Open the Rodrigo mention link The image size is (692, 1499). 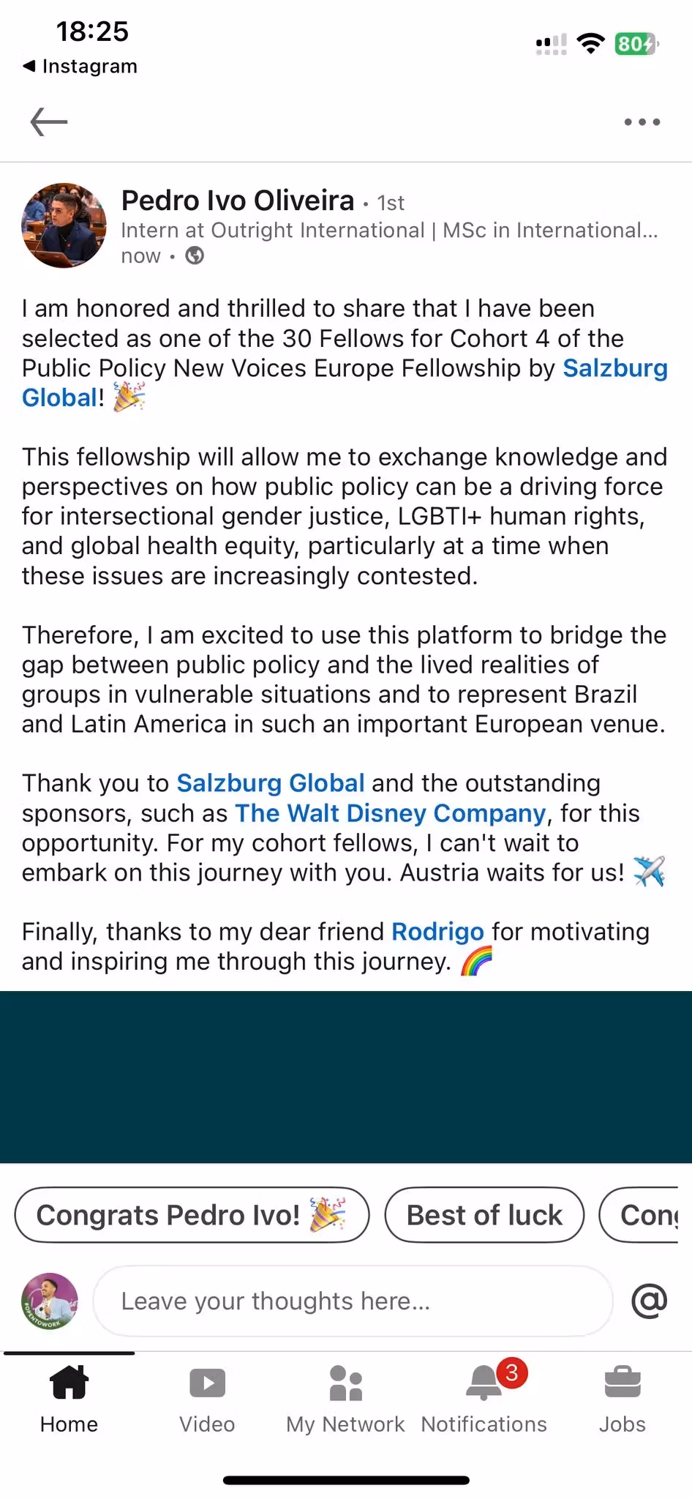pos(437,932)
